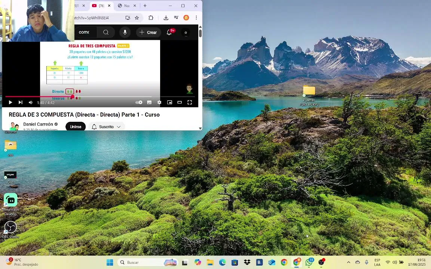Open the clock showing 19:51

417,262
